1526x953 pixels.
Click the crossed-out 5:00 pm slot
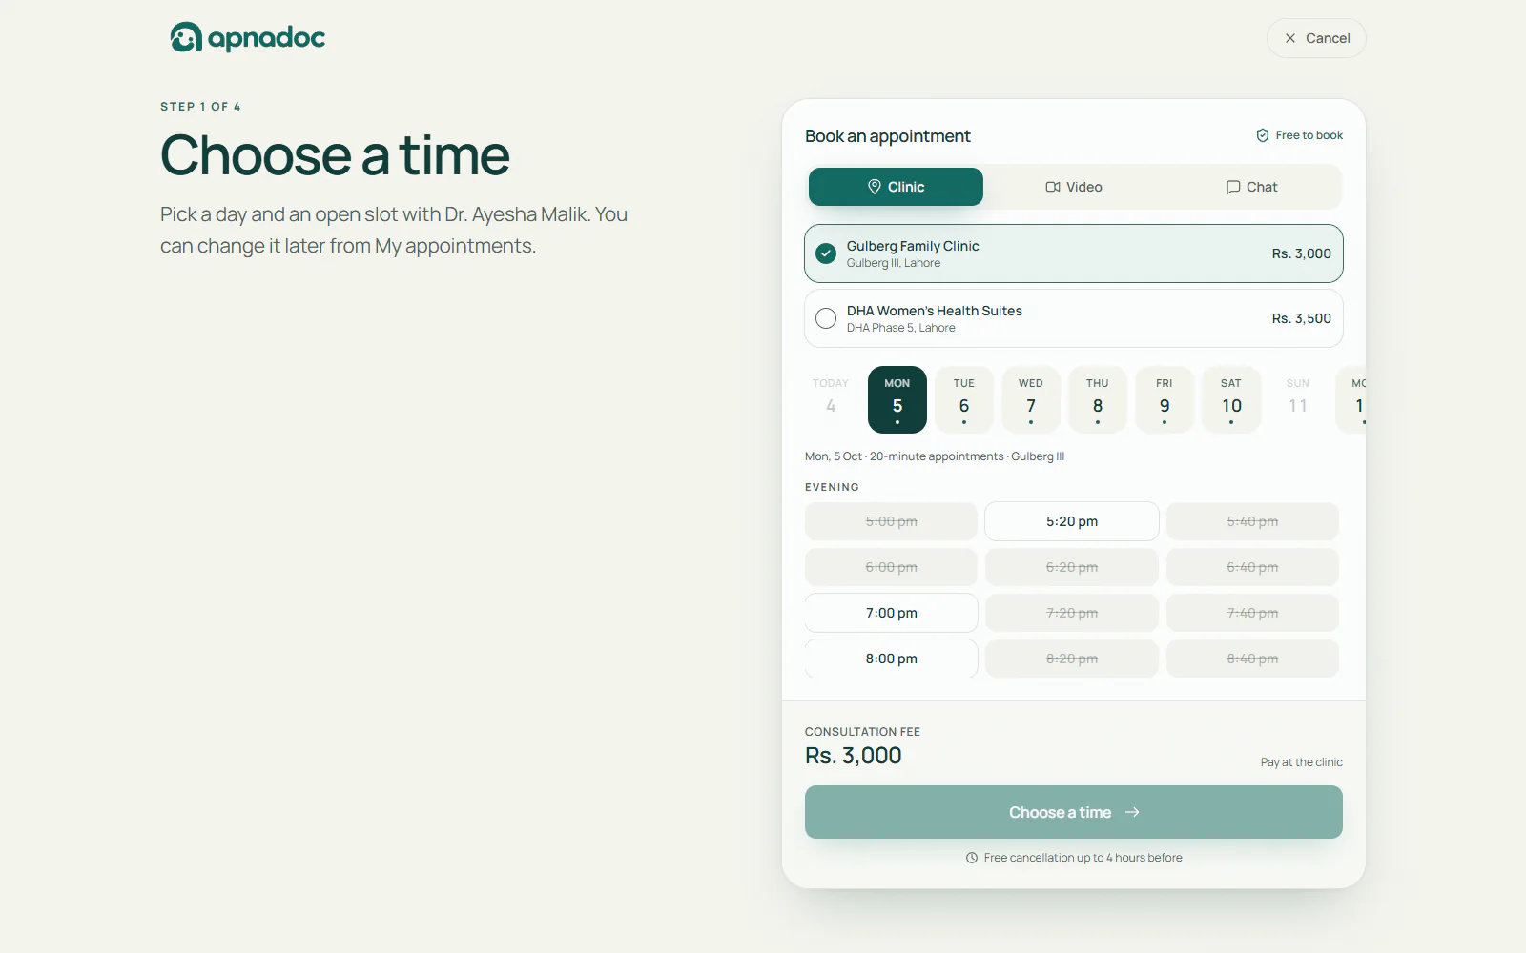click(x=892, y=521)
